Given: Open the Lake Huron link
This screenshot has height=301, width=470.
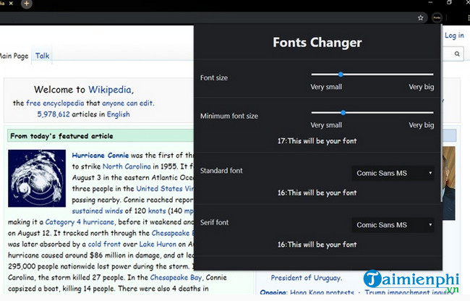Looking at the screenshot, I should pyautogui.click(x=158, y=245).
